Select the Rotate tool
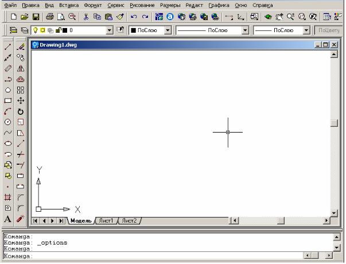 (21, 111)
